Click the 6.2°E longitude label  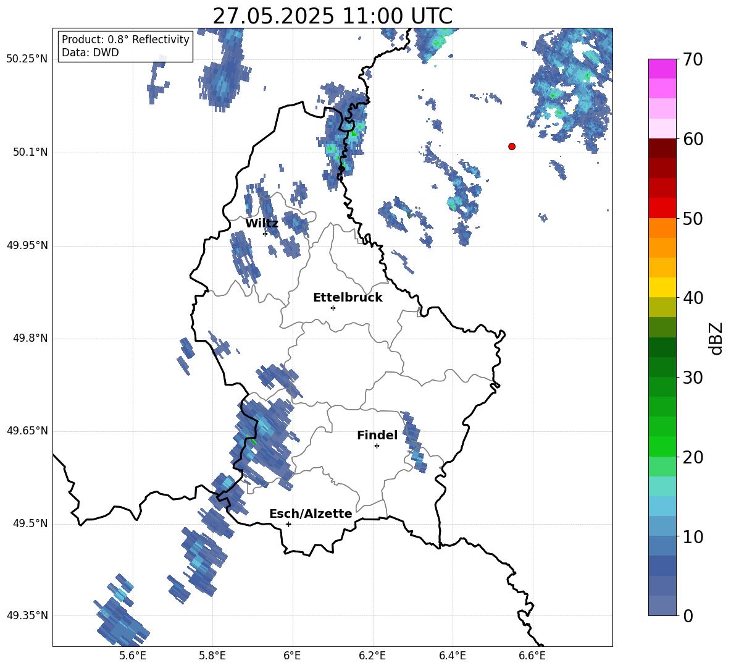[x=372, y=656]
